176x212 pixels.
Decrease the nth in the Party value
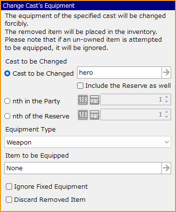coord(167,102)
